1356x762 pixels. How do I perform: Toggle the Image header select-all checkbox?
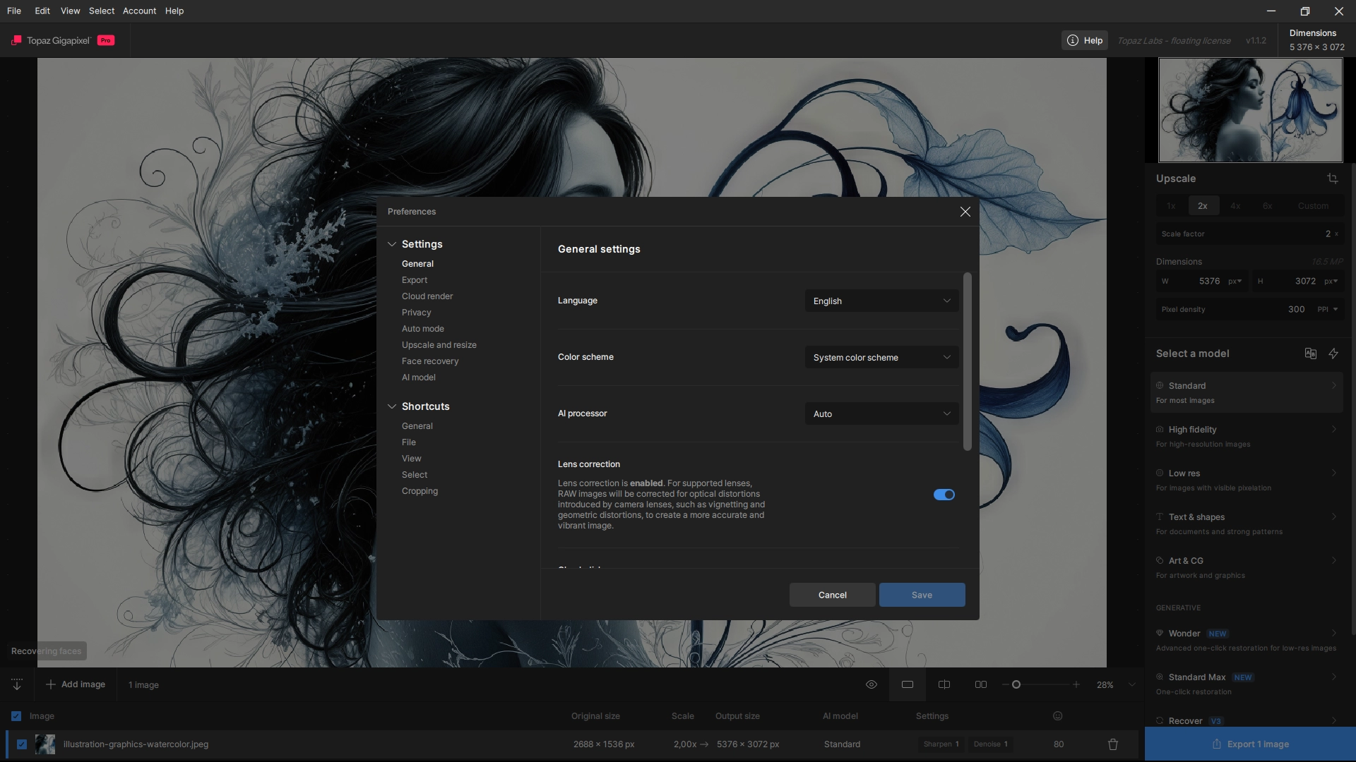(16, 716)
